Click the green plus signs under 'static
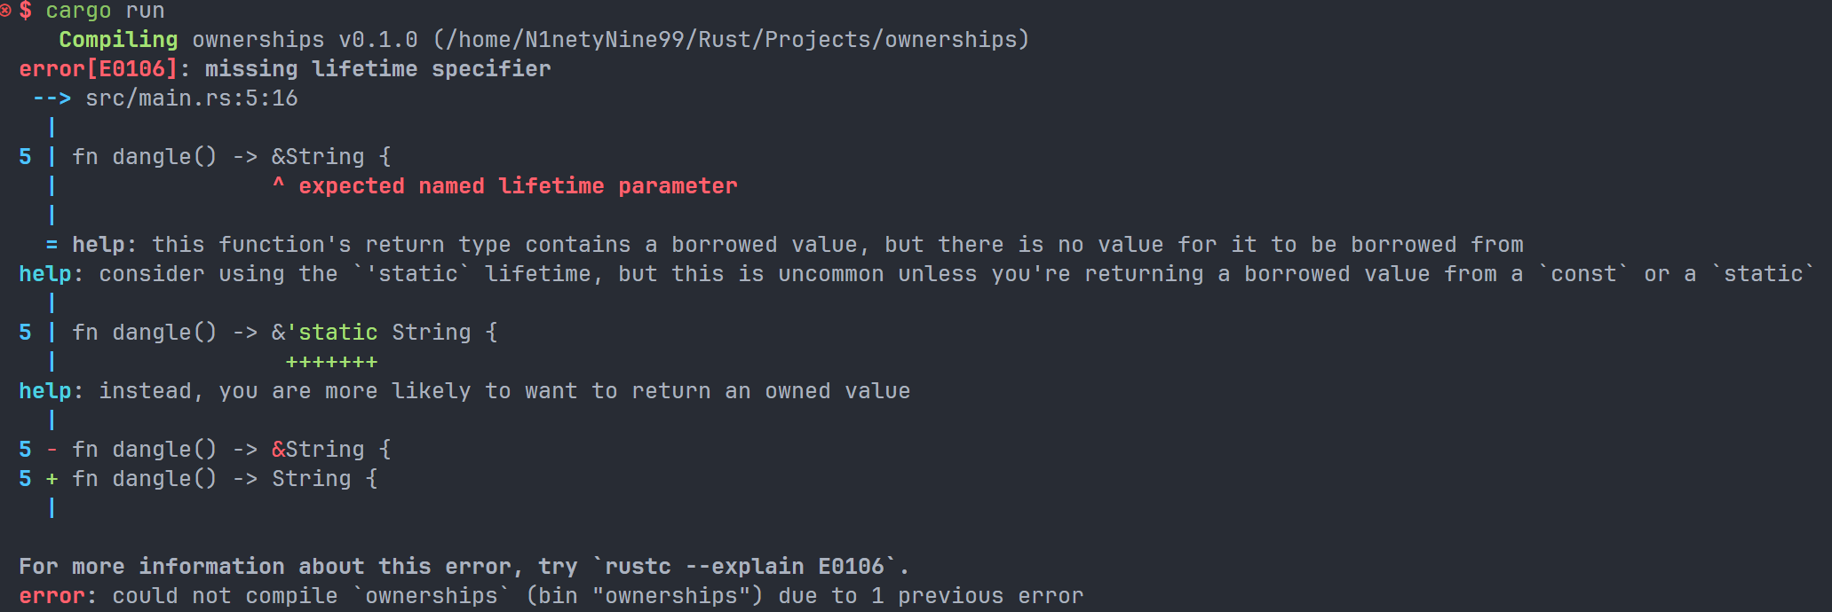The width and height of the screenshot is (1832, 612). point(331,362)
